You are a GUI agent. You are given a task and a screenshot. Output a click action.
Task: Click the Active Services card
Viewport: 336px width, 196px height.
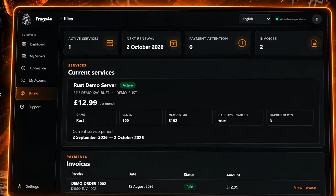click(x=91, y=43)
